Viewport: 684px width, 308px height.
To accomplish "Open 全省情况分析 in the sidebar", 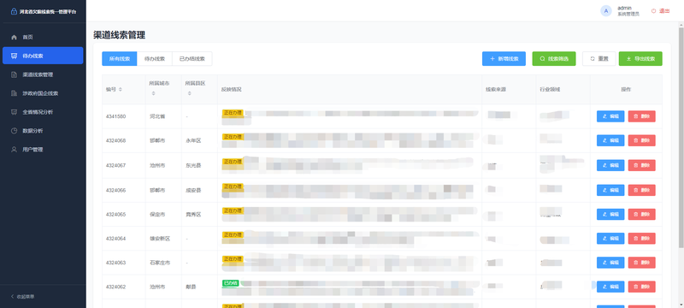I will tap(43, 112).
